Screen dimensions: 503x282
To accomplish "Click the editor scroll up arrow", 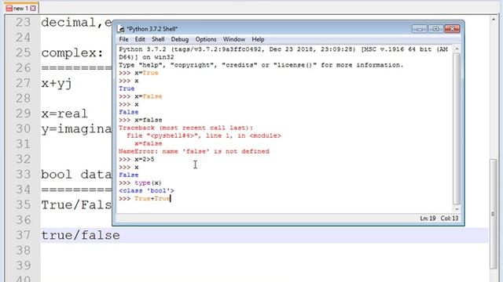I will pos(494,20).
